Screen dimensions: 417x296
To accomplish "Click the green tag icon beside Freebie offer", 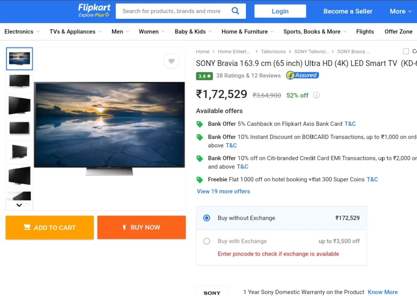I will tap(200, 180).
